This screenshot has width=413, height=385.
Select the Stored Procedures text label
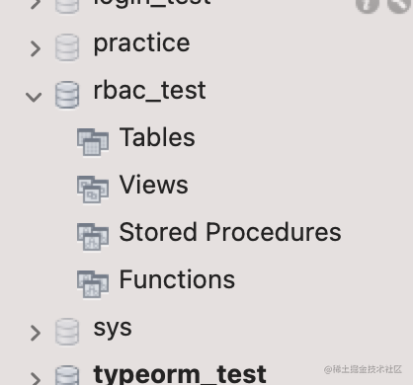coord(230,232)
